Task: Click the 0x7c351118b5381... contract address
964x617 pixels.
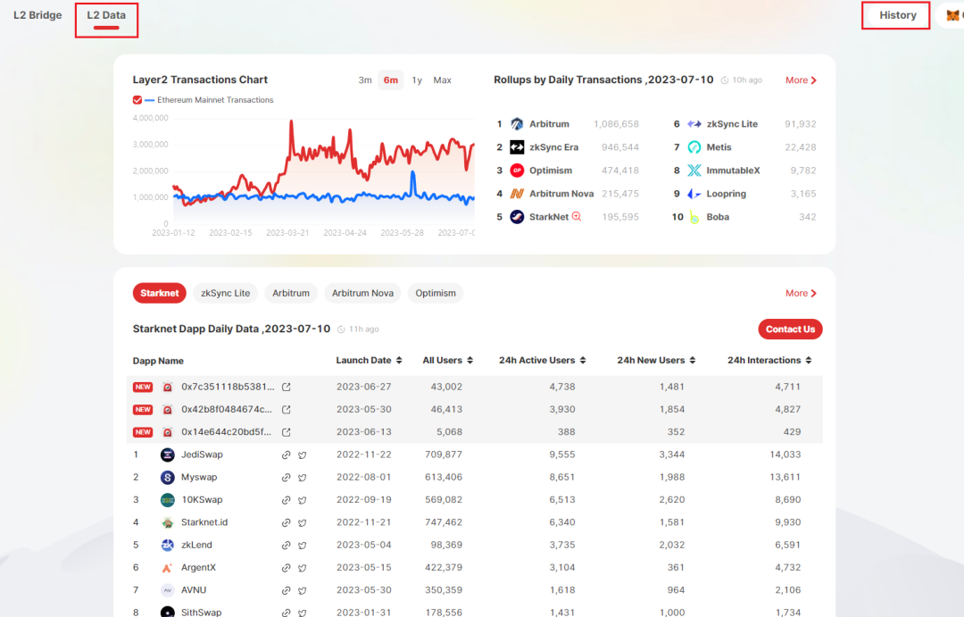Action: [x=228, y=387]
